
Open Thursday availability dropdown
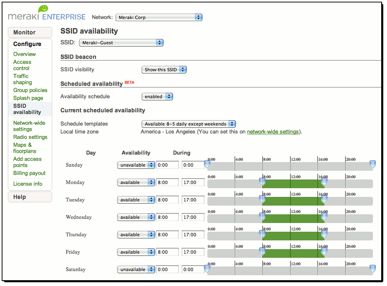click(136, 235)
